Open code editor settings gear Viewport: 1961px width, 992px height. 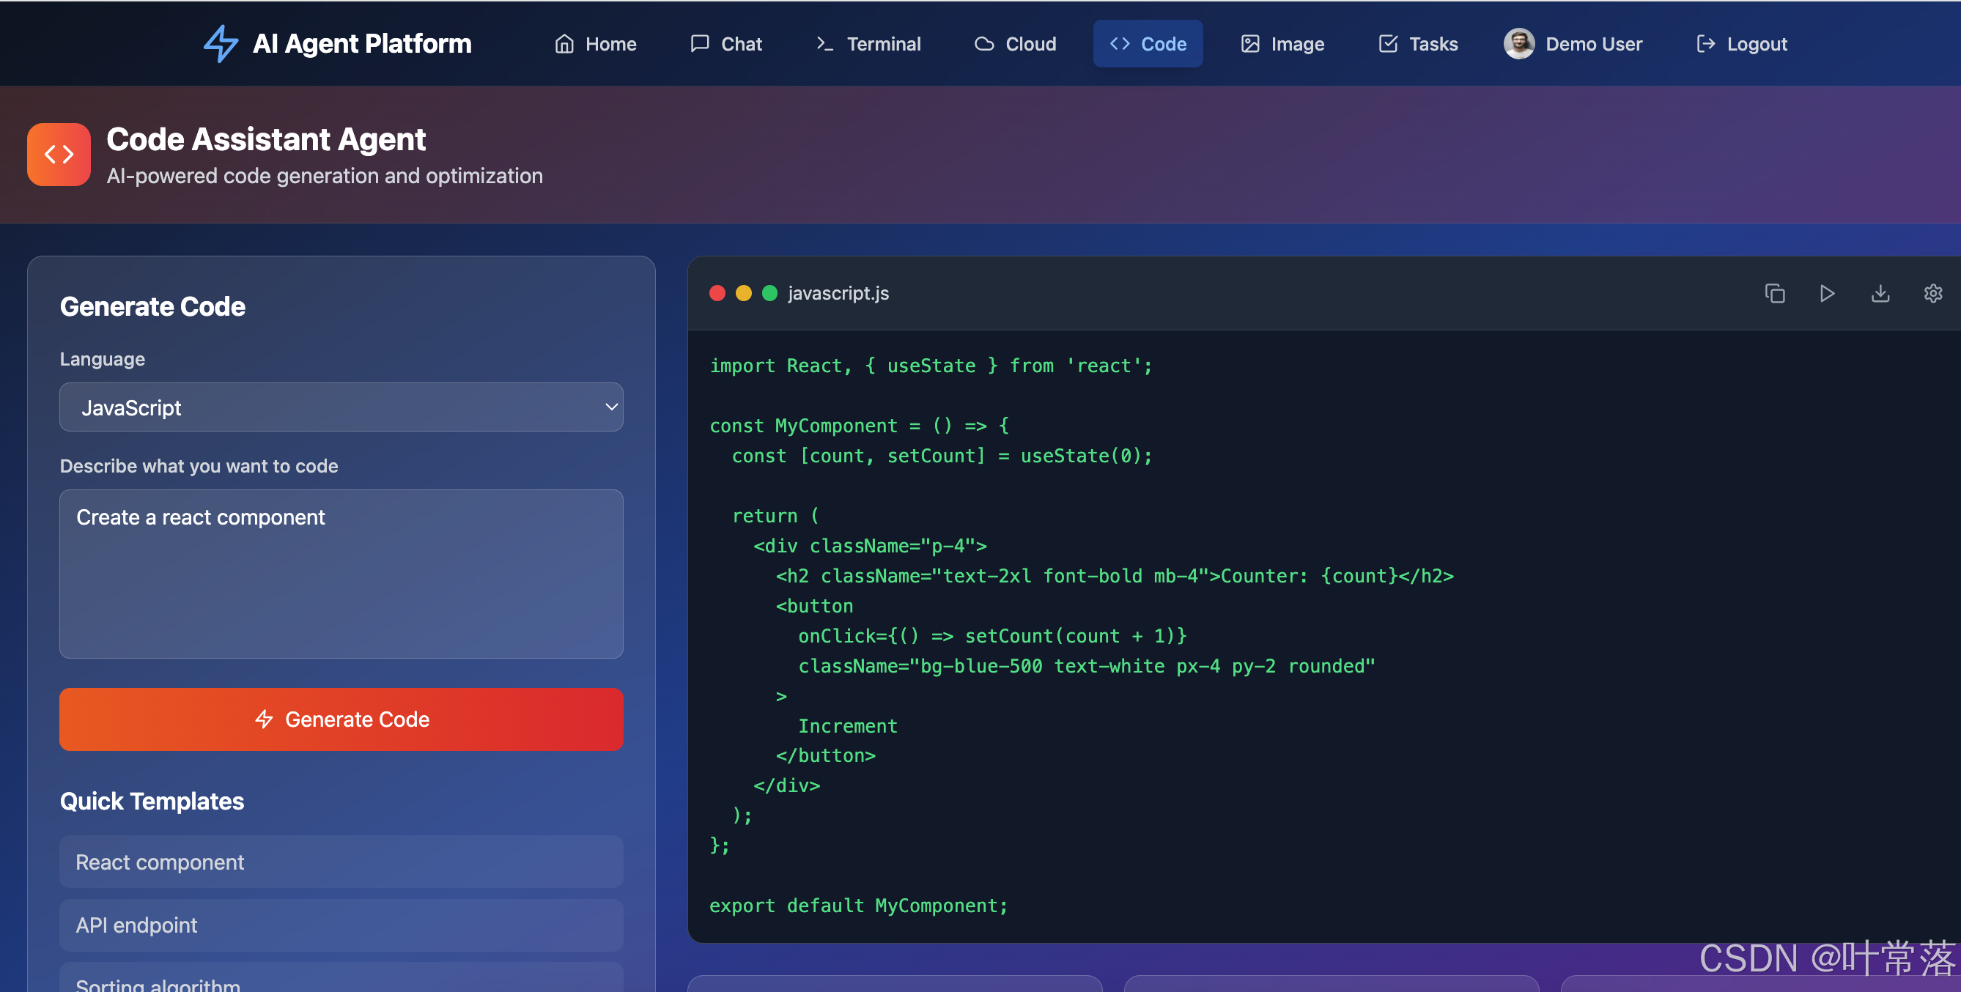(x=1933, y=293)
